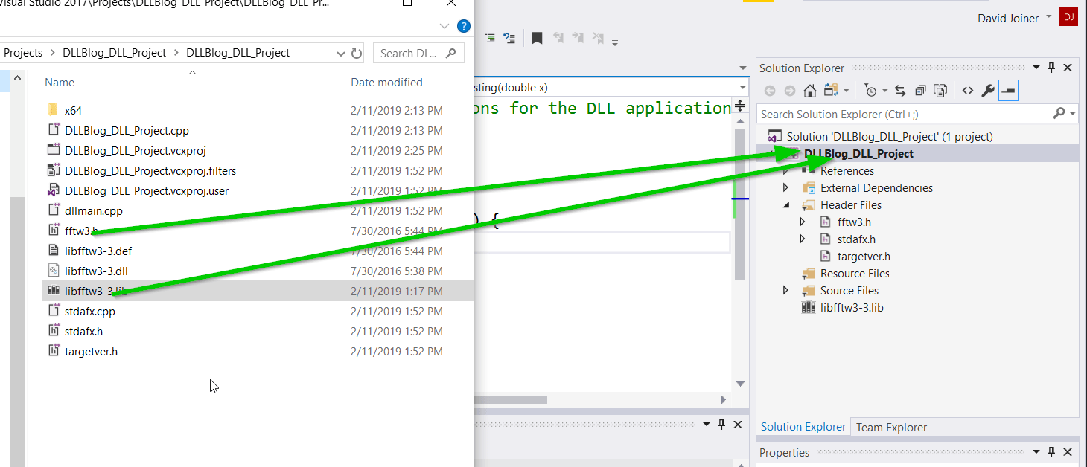Toggle Show All Files in Solution Explorer
This screenshot has height=467, width=1087.
pyautogui.click(x=940, y=91)
